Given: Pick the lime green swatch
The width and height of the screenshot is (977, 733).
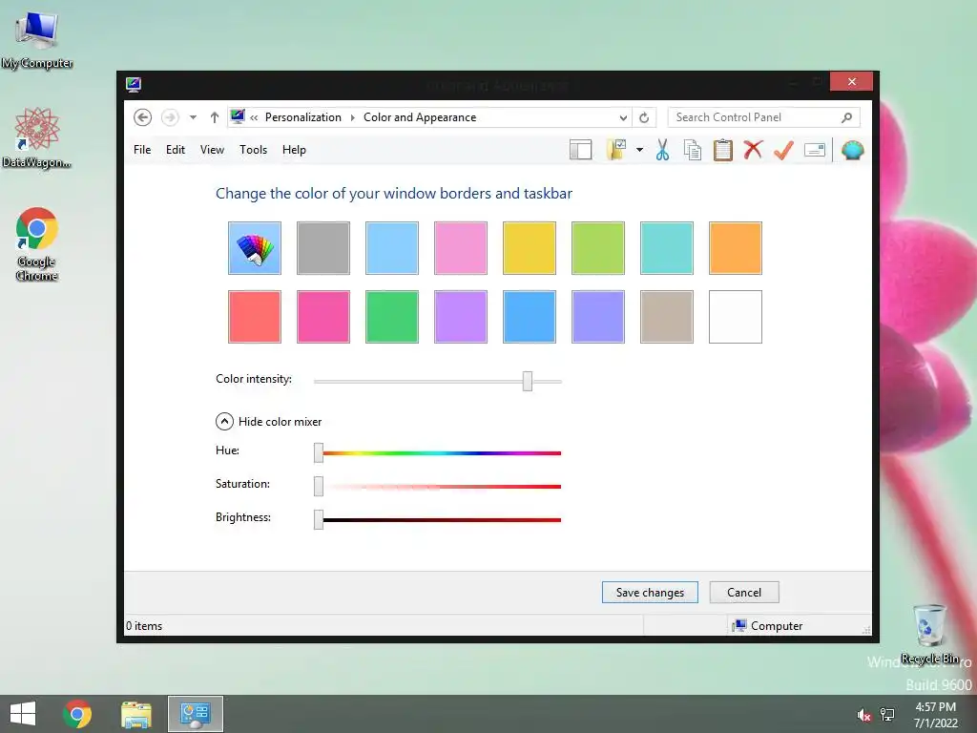Looking at the screenshot, I should (x=598, y=248).
